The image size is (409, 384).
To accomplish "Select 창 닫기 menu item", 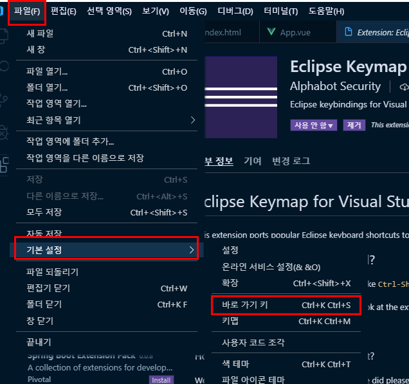I will pos(107,320).
